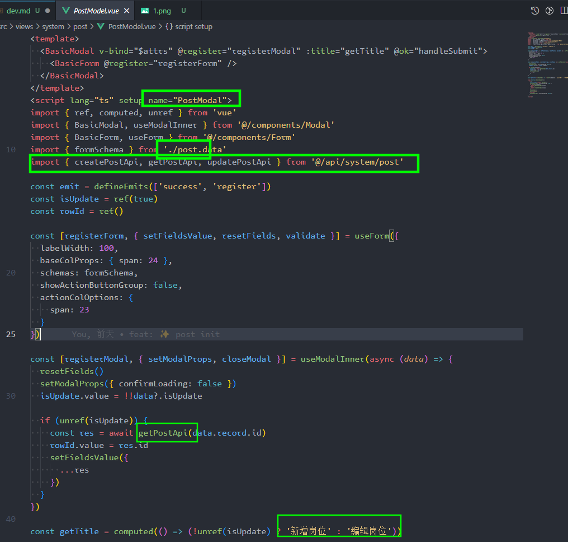The height and width of the screenshot is (542, 568).
Task: Switch to the dev.md tab
Action: tap(19, 11)
